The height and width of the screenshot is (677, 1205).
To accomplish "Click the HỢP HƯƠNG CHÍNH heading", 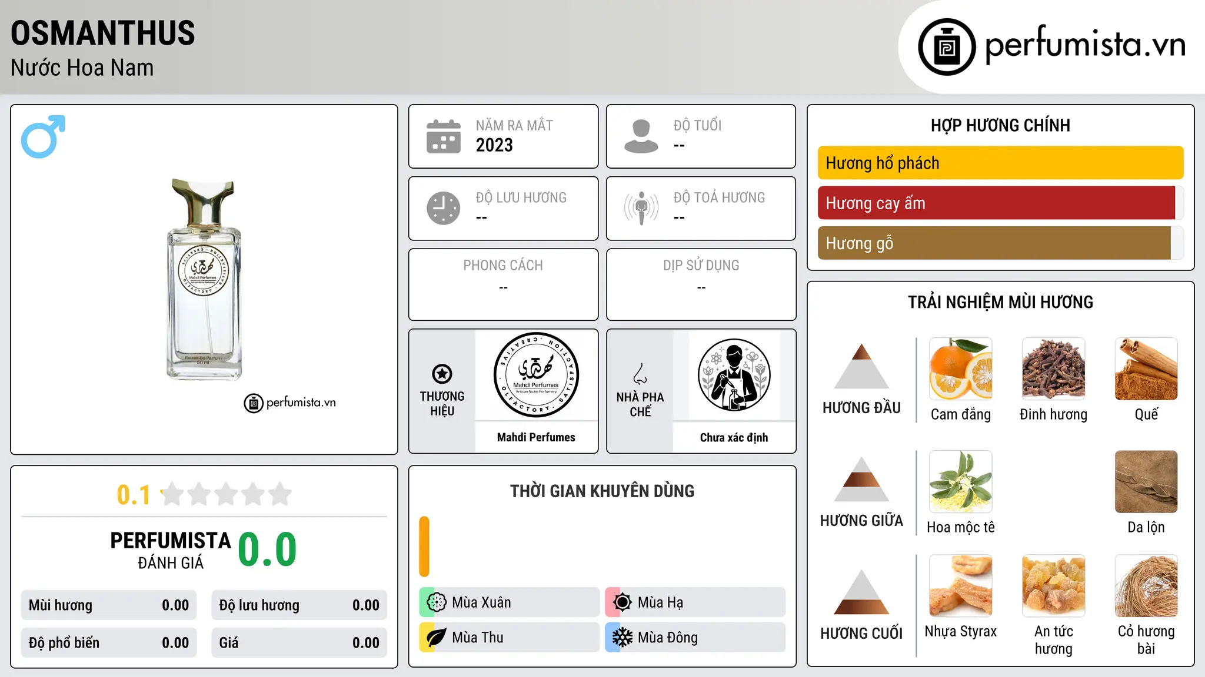I will tap(1000, 125).
